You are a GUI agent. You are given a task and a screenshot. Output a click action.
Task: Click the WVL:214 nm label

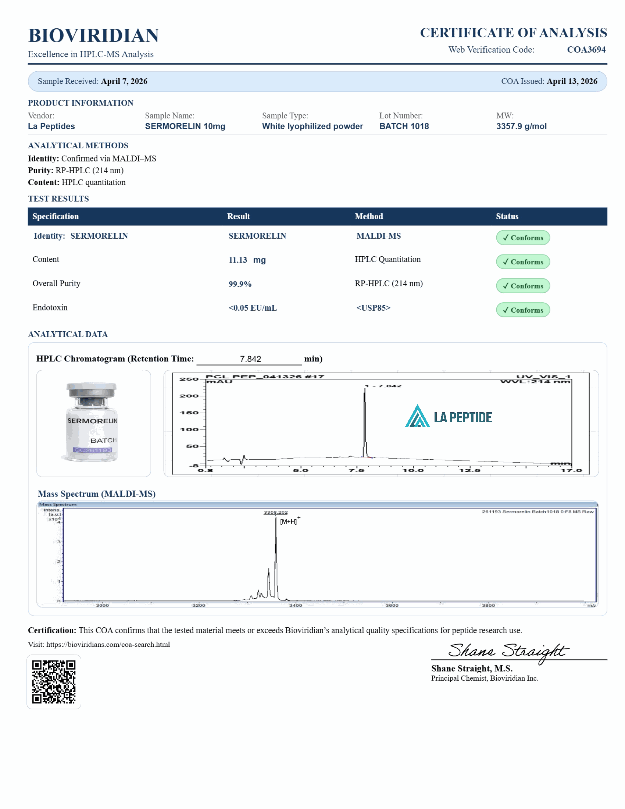tap(535, 382)
